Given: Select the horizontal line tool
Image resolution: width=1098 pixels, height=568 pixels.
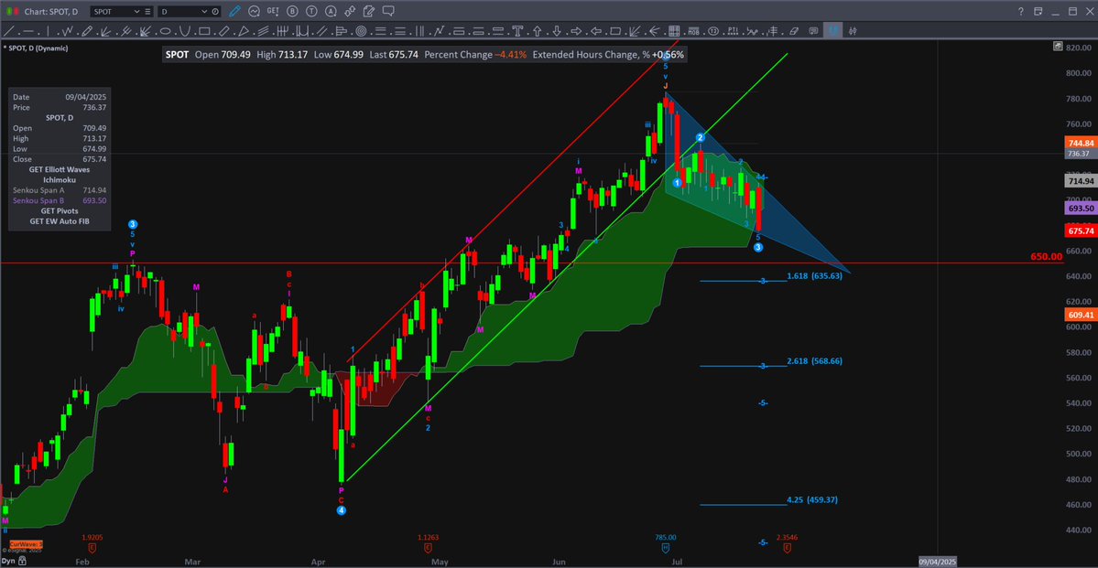Looking at the screenshot, I should 28,31.
